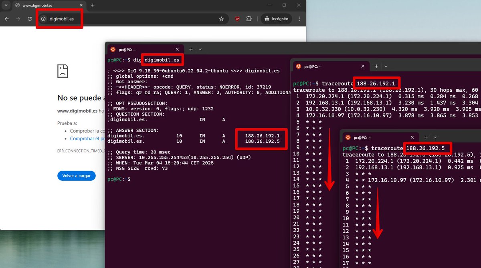Click the 'Query time: 20 msec' line

(x=139, y=152)
